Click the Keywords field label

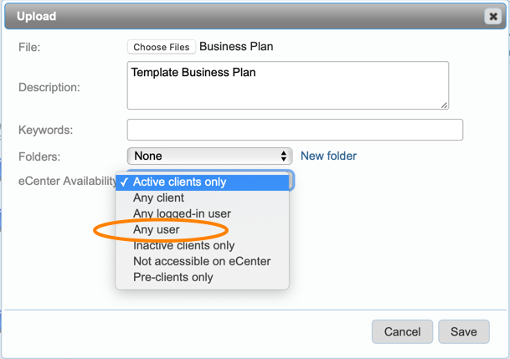[x=46, y=130]
